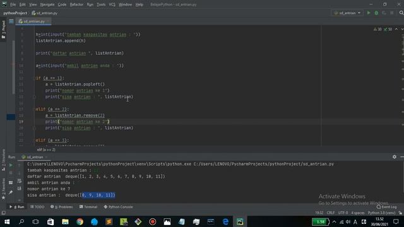Show hidden system tray icons
The height and width of the screenshot is (227, 404).
[x=334, y=221]
